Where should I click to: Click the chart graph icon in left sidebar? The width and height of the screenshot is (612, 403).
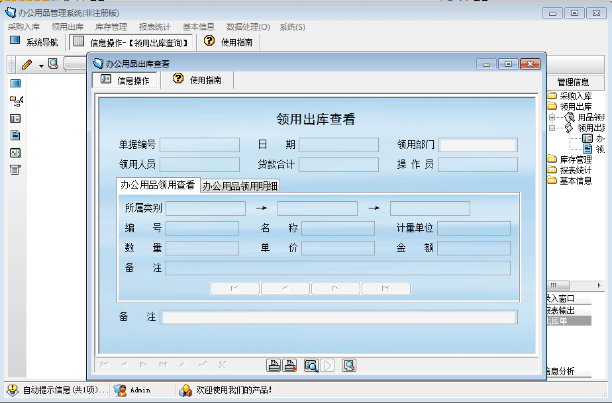pyautogui.click(x=15, y=153)
